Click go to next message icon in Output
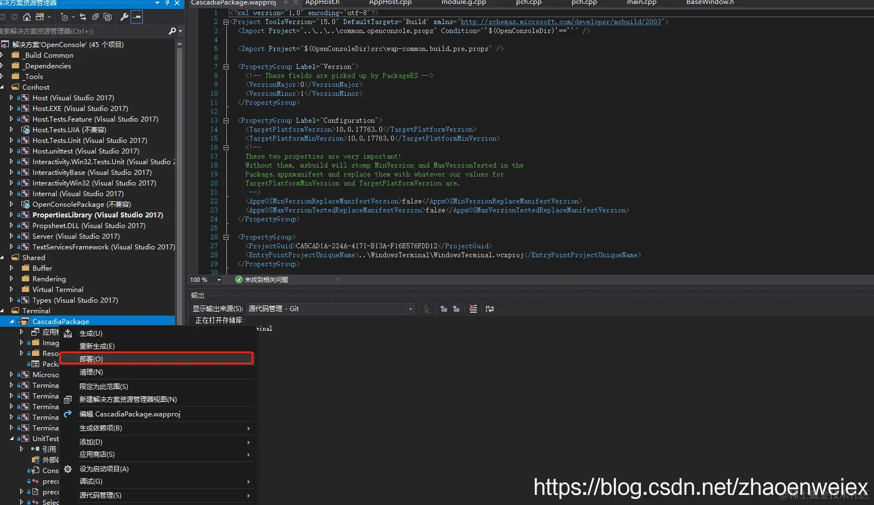 [x=456, y=309]
